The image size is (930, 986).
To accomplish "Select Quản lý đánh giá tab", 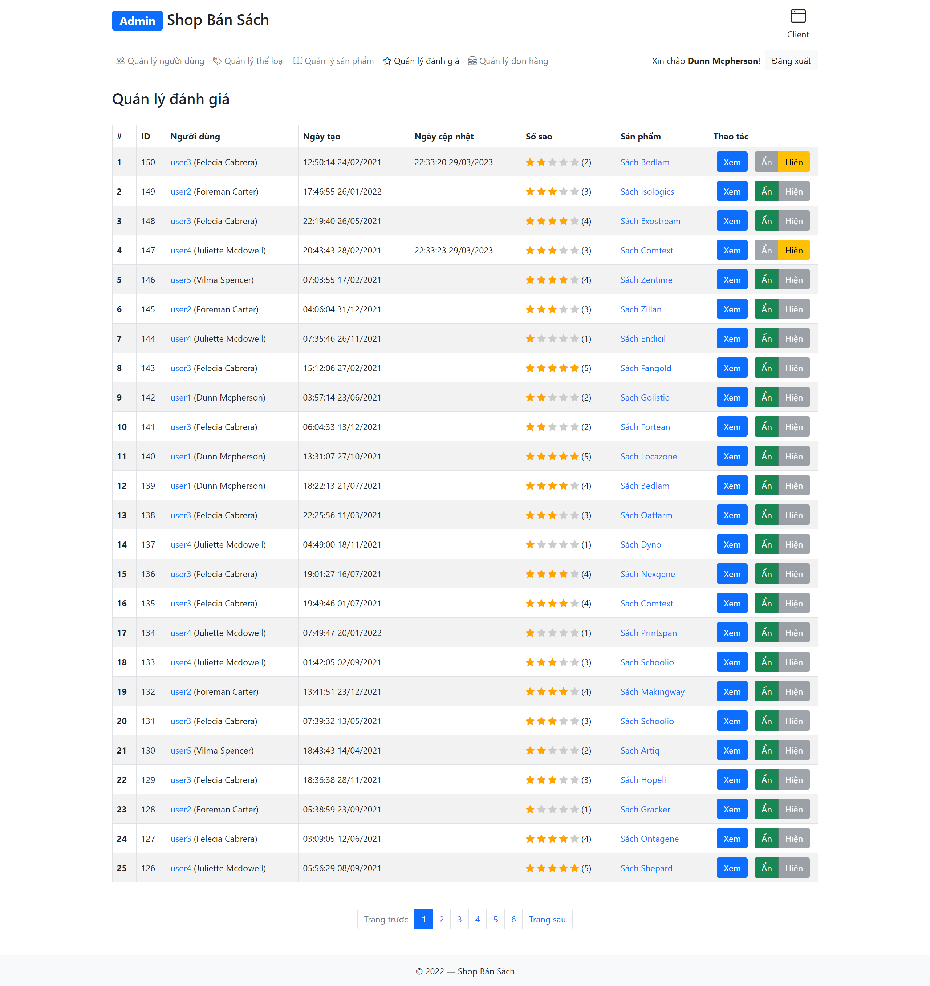I will coord(421,61).
